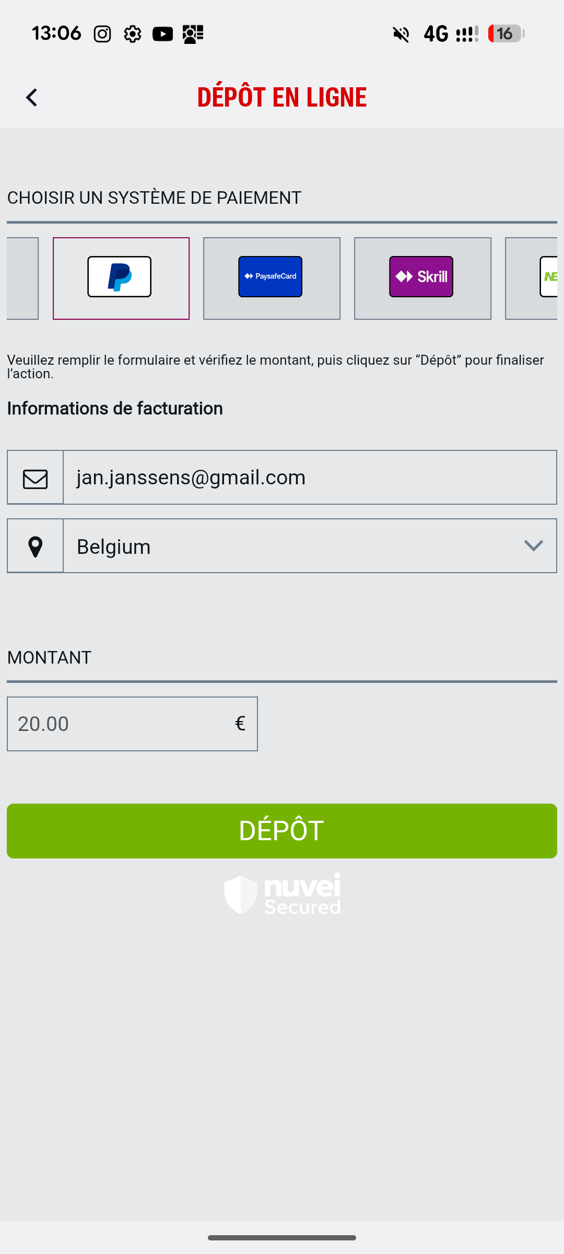Tap the envelope email icon
564x1254 pixels.
tap(35, 478)
